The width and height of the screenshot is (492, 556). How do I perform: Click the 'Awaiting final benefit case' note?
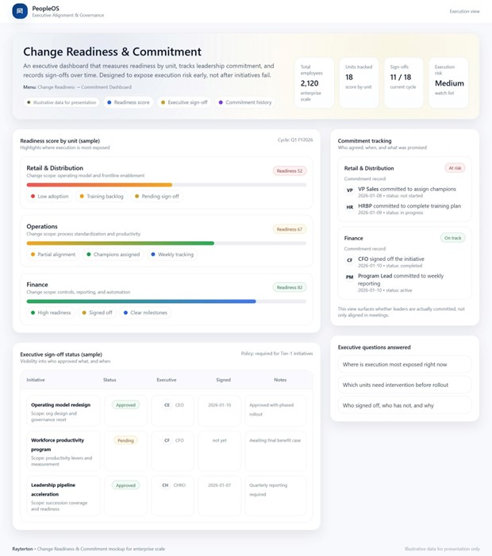(275, 440)
